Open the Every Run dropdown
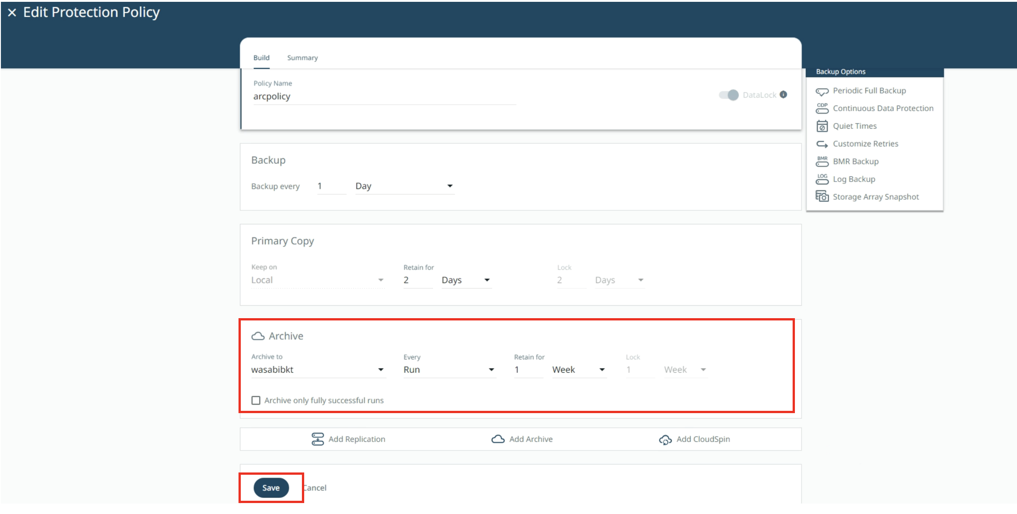The height and width of the screenshot is (514, 1017). pos(449,370)
